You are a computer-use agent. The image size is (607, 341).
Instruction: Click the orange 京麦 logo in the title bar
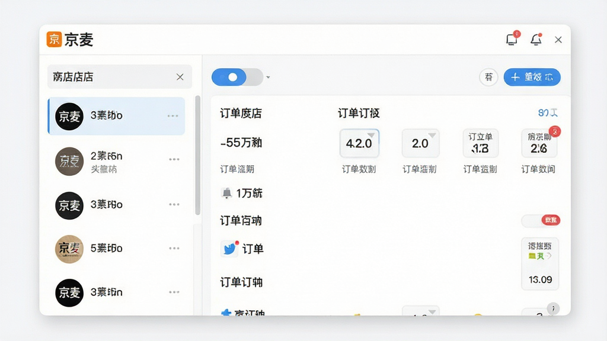(x=54, y=40)
